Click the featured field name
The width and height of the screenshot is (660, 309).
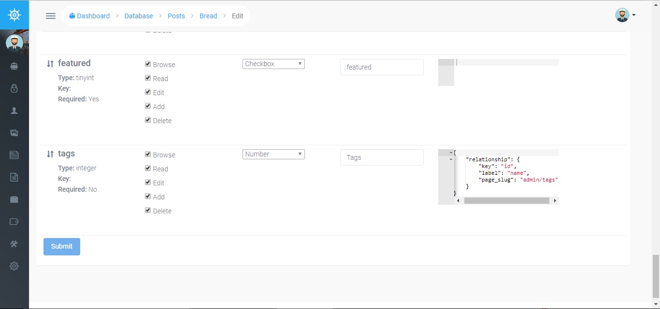point(74,63)
